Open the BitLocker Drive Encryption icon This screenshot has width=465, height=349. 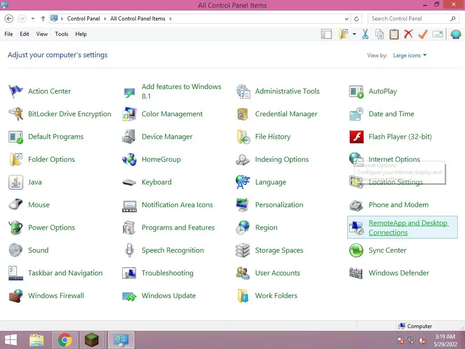click(16, 114)
